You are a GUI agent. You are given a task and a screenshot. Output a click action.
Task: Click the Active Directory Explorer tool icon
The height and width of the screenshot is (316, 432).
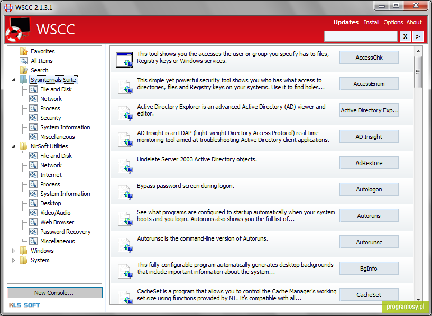[x=125, y=112]
